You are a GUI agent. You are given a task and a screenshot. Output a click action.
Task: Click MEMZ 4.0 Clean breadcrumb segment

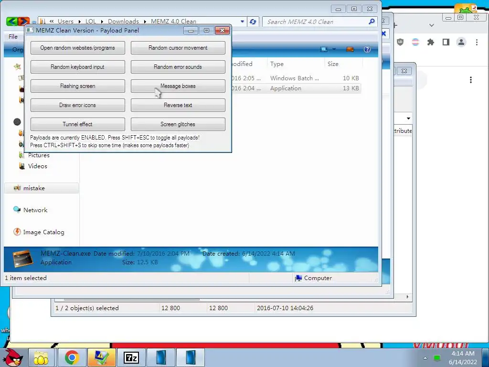point(173,21)
